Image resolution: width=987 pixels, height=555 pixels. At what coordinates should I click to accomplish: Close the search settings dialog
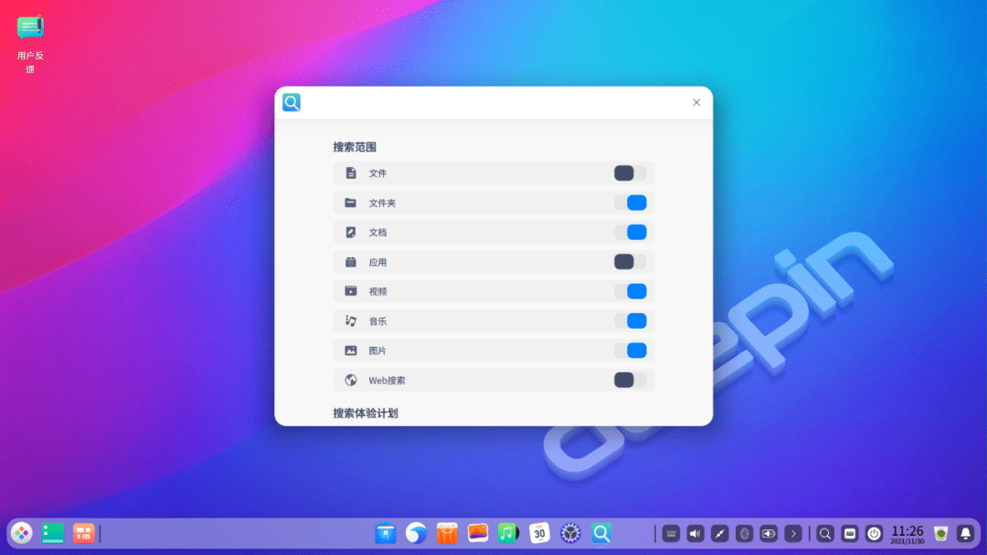[x=696, y=102]
